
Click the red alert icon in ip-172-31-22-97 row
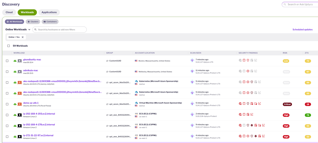point(244,136)
